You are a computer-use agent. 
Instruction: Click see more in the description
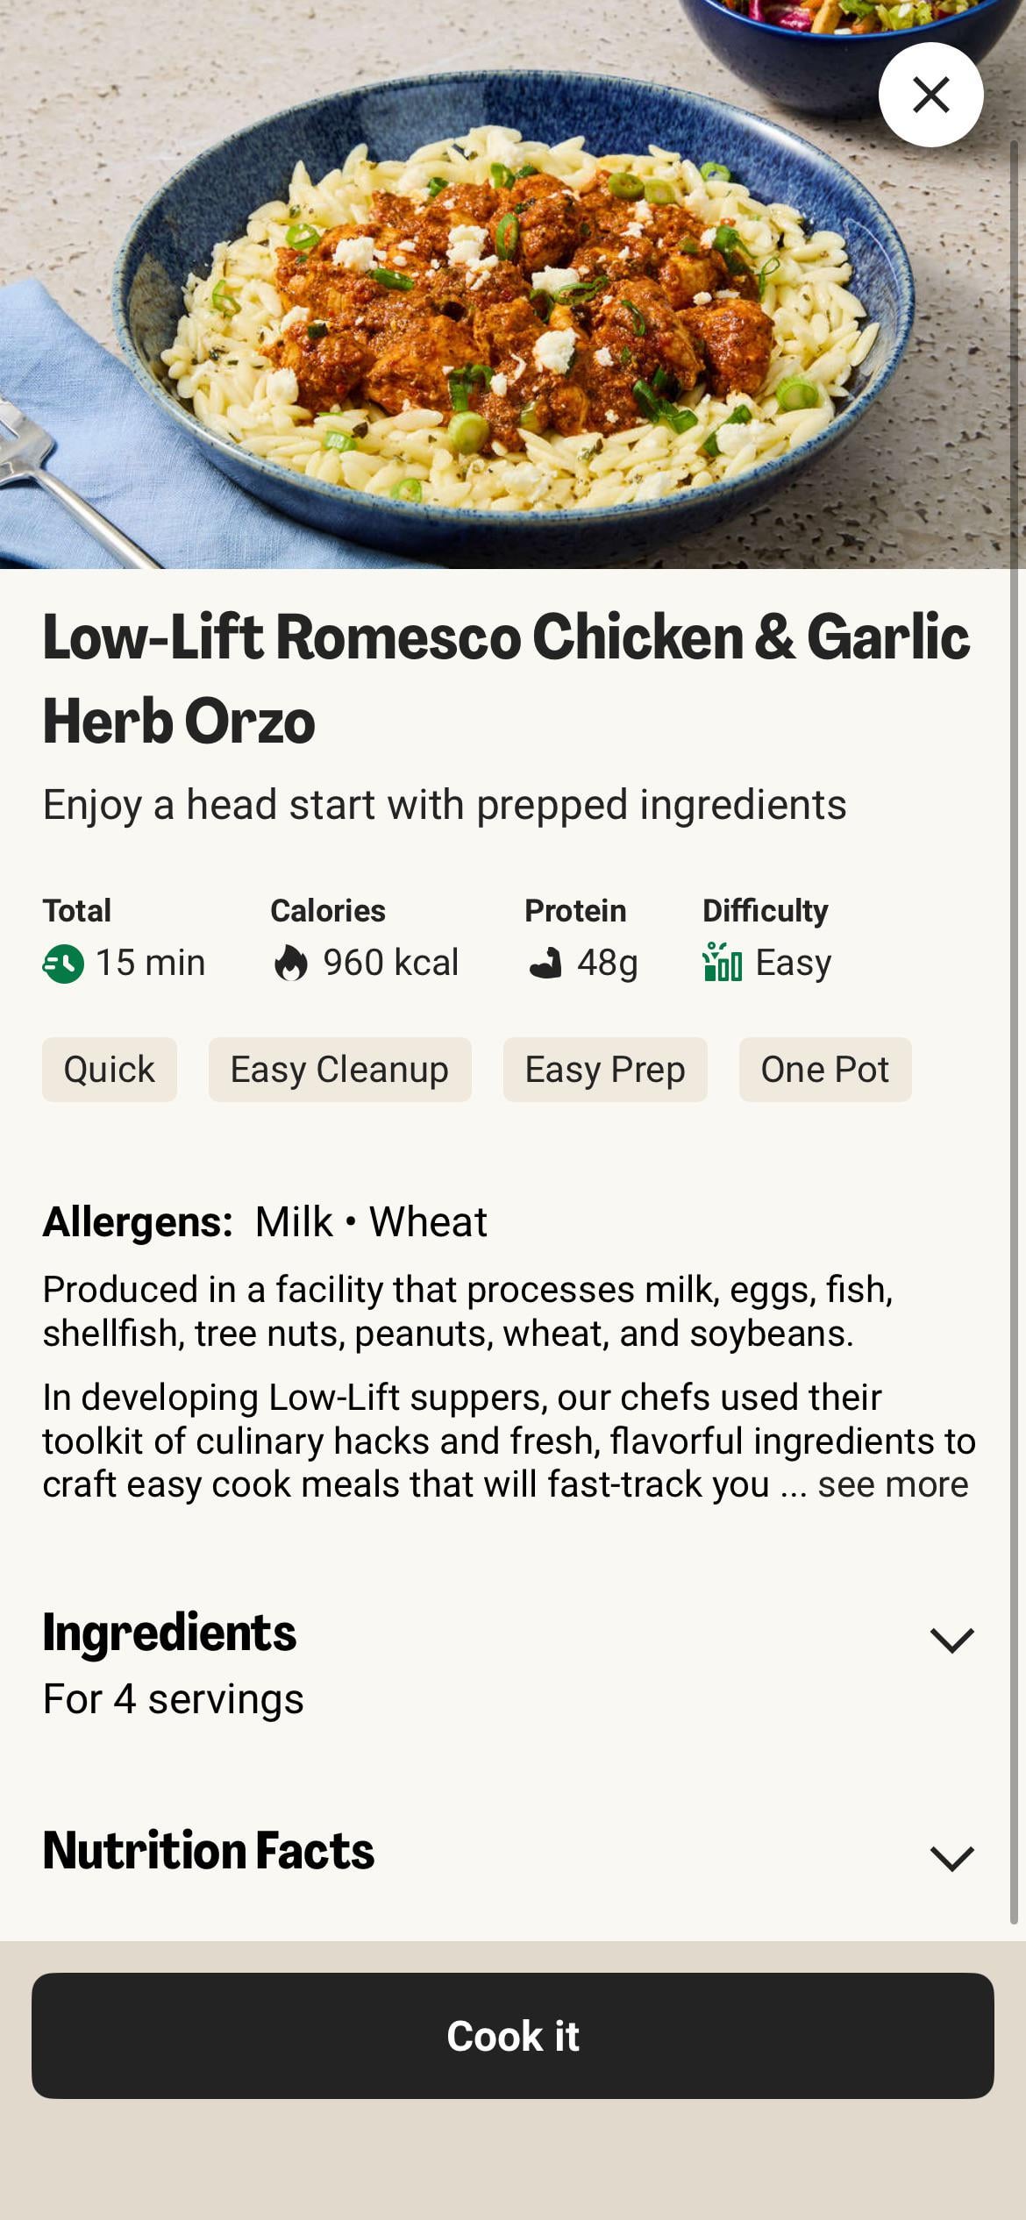(x=893, y=1484)
